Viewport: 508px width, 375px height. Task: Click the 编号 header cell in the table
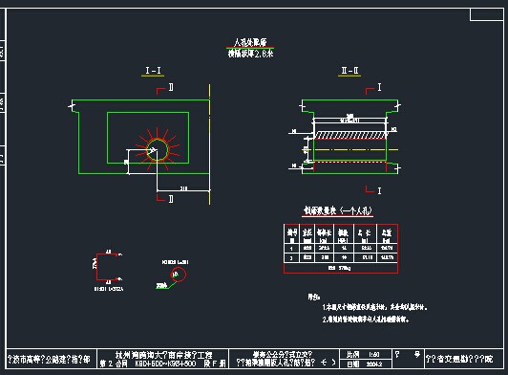[x=292, y=234]
